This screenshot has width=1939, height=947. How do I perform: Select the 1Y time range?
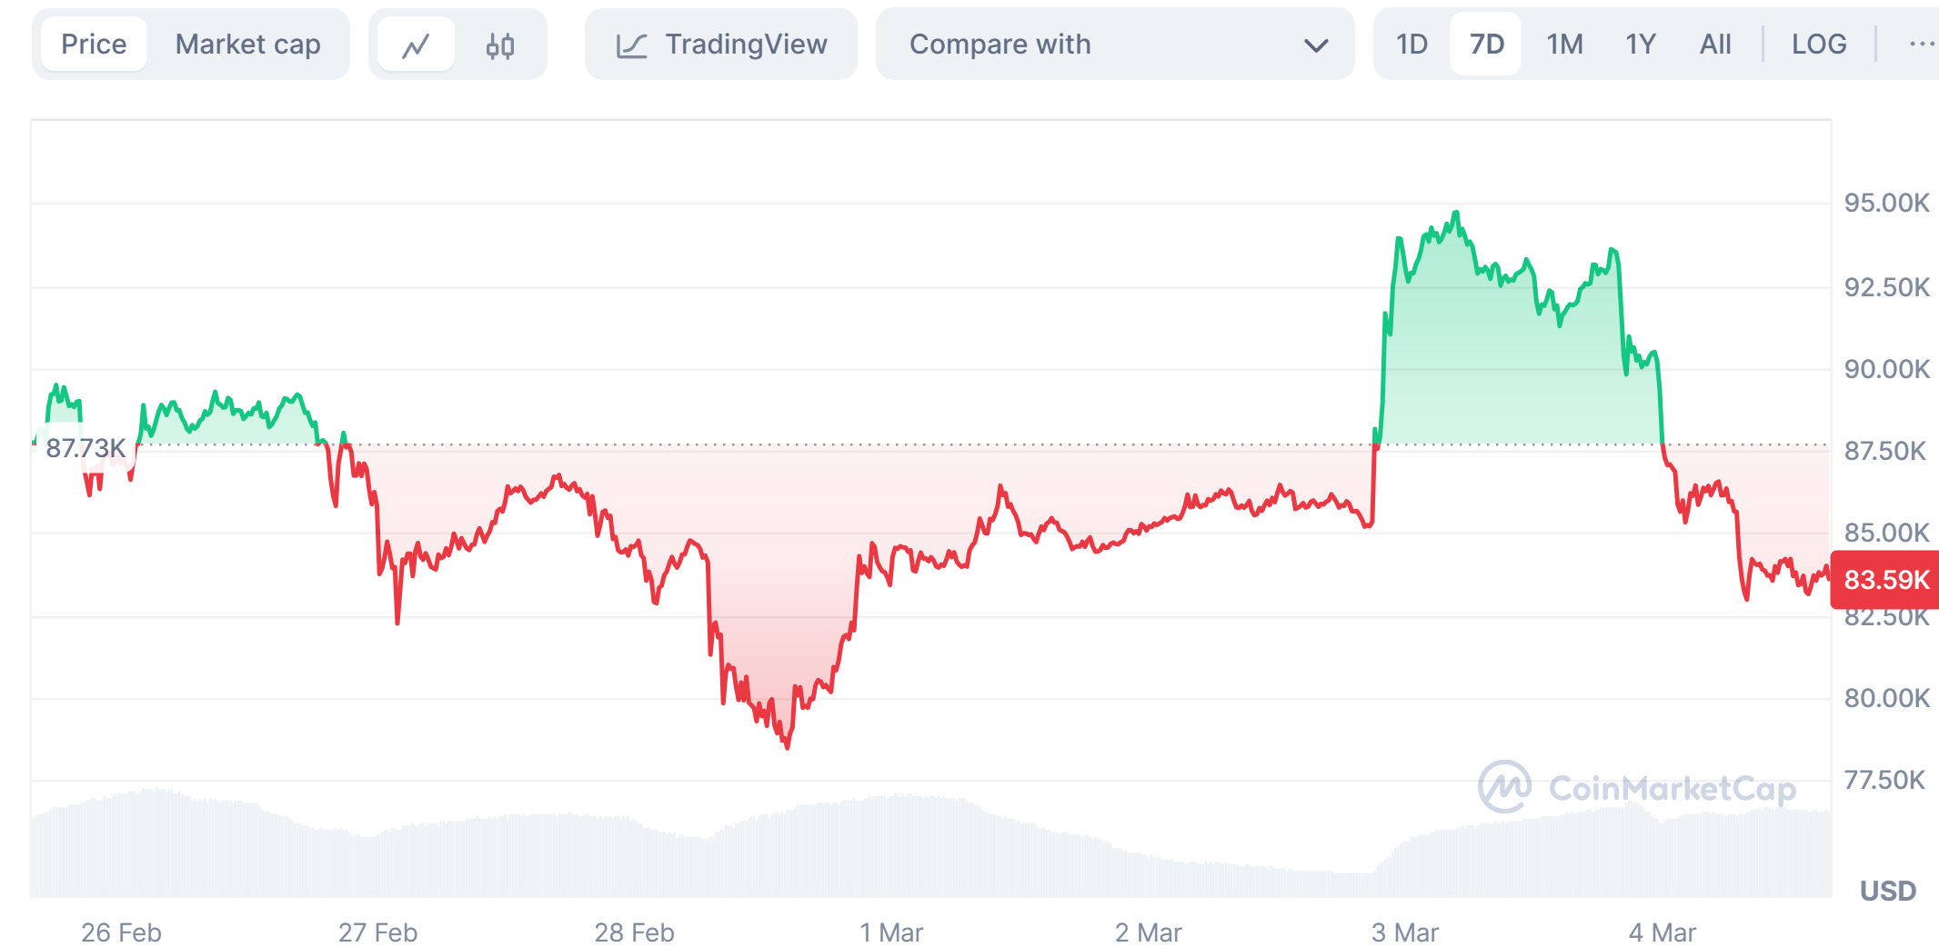[x=1640, y=45]
